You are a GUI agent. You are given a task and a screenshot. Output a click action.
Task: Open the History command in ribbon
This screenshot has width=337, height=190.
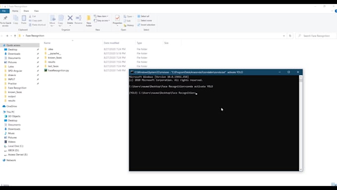(x=129, y=25)
